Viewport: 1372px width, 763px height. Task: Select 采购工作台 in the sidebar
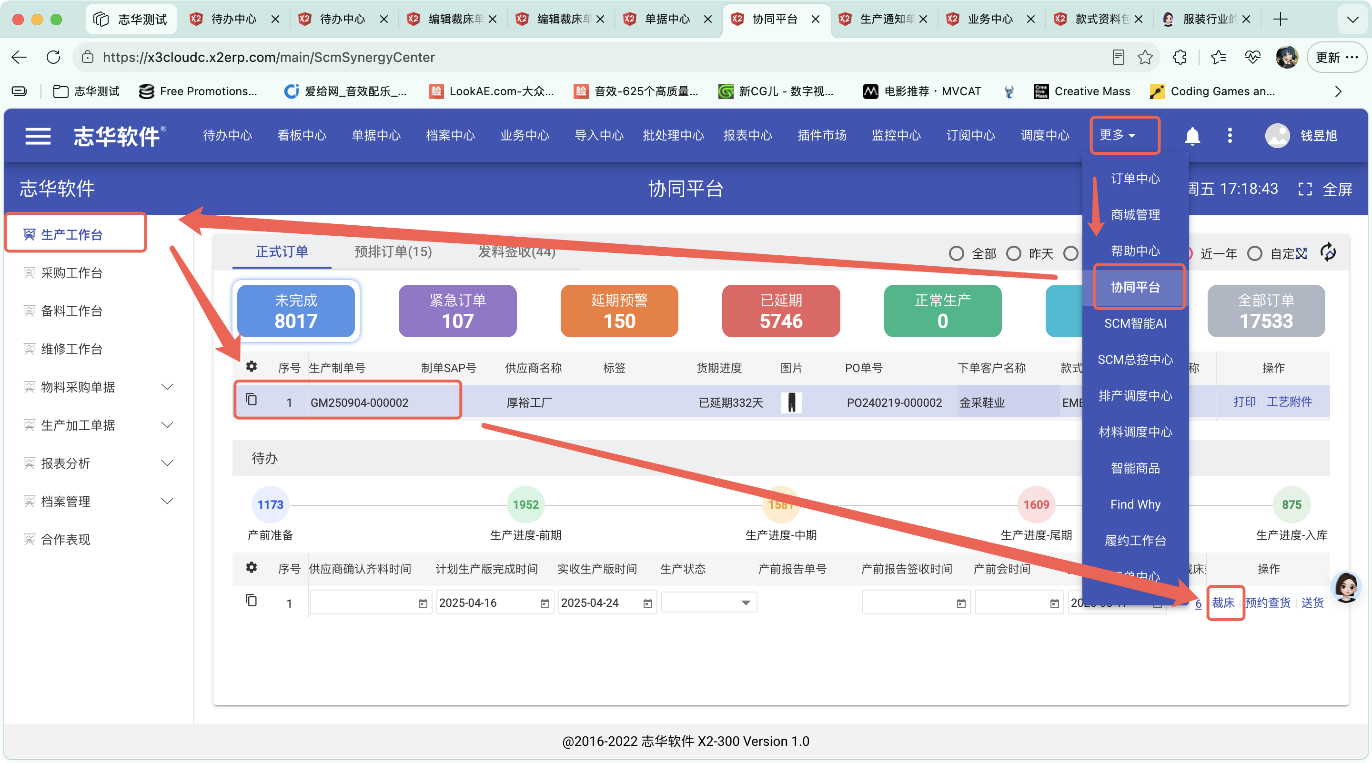click(71, 273)
